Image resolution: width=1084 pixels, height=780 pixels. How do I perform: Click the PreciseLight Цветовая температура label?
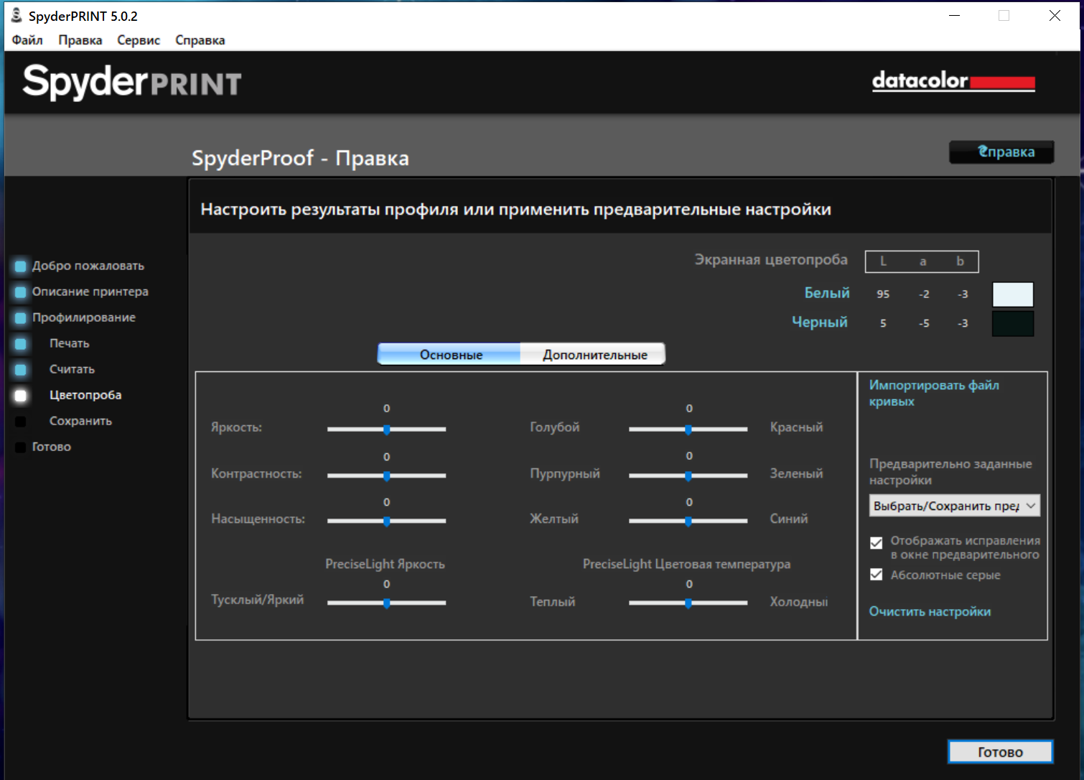tap(686, 565)
